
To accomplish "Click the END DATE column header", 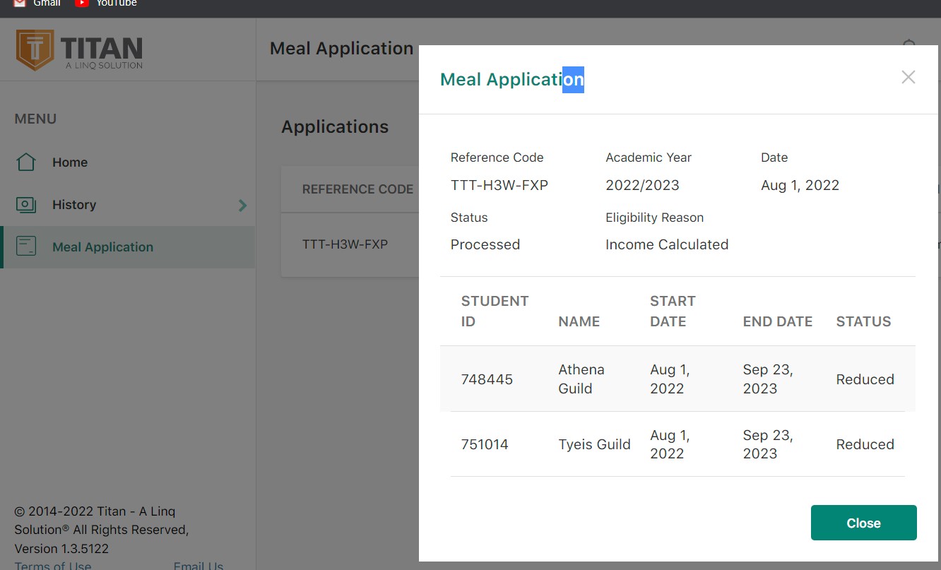I will (778, 321).
